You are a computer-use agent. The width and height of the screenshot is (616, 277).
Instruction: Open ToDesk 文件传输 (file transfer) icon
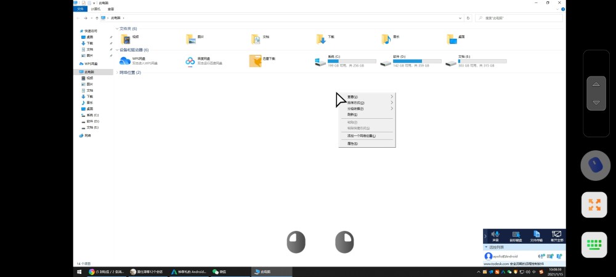coord(537,235)
